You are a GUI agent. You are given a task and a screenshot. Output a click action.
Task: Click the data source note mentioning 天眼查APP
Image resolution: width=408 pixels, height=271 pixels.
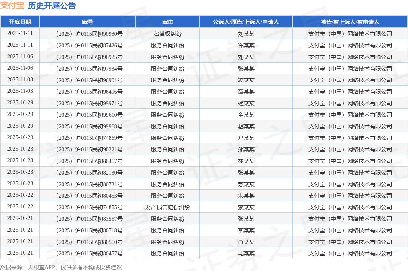61,267
